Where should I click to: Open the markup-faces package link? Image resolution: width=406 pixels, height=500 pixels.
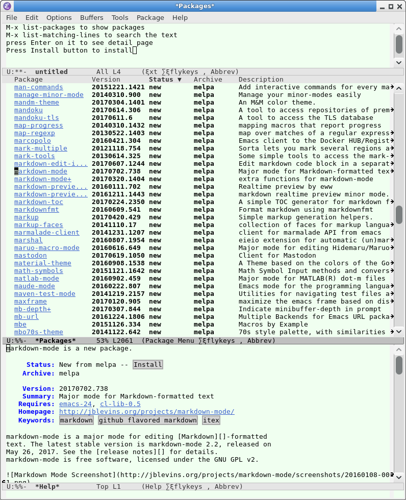[x=39, y=225]
